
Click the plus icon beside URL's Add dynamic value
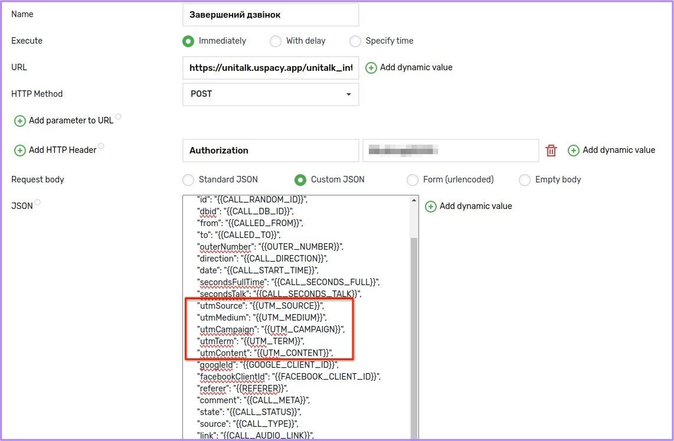(371, 68)
